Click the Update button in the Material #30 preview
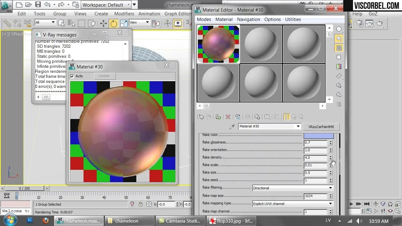This screenshot has height=226, width=402. (x=104, y=76)
